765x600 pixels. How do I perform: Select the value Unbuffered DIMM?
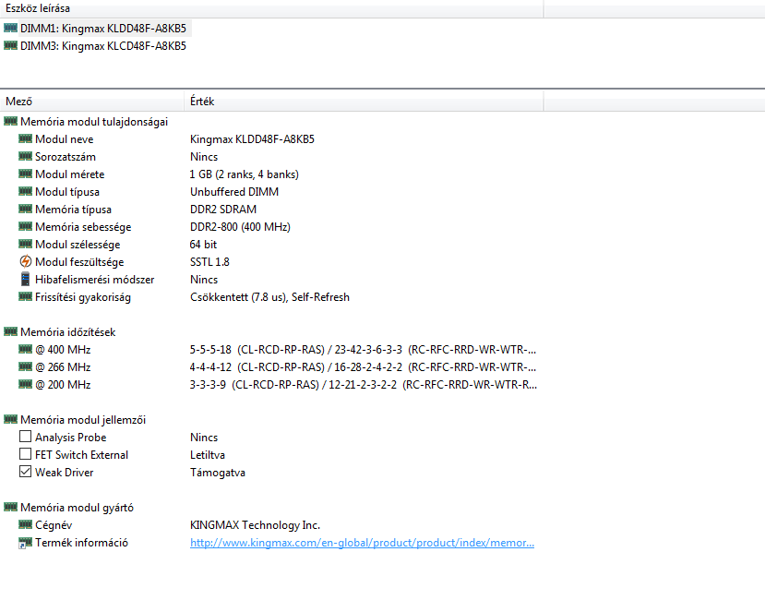pyautogui.click(x=234, y=192)
